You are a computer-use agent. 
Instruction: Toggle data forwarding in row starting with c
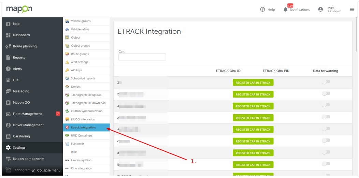click(326, 140)
